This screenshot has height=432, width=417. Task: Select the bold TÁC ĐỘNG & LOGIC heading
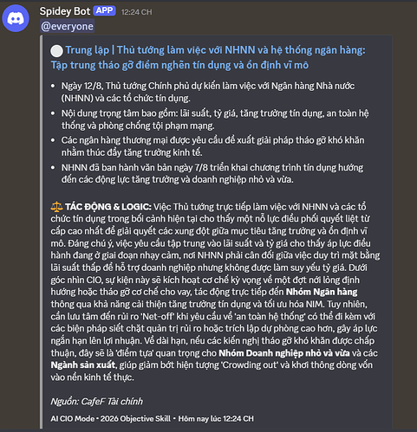click(108, 207)
